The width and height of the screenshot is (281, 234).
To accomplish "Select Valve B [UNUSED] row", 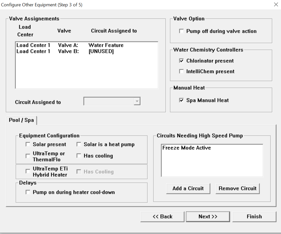I will pyautogui.click(x=87, y=51).
